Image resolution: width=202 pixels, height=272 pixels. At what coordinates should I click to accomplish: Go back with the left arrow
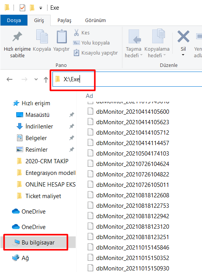[10, 79]
